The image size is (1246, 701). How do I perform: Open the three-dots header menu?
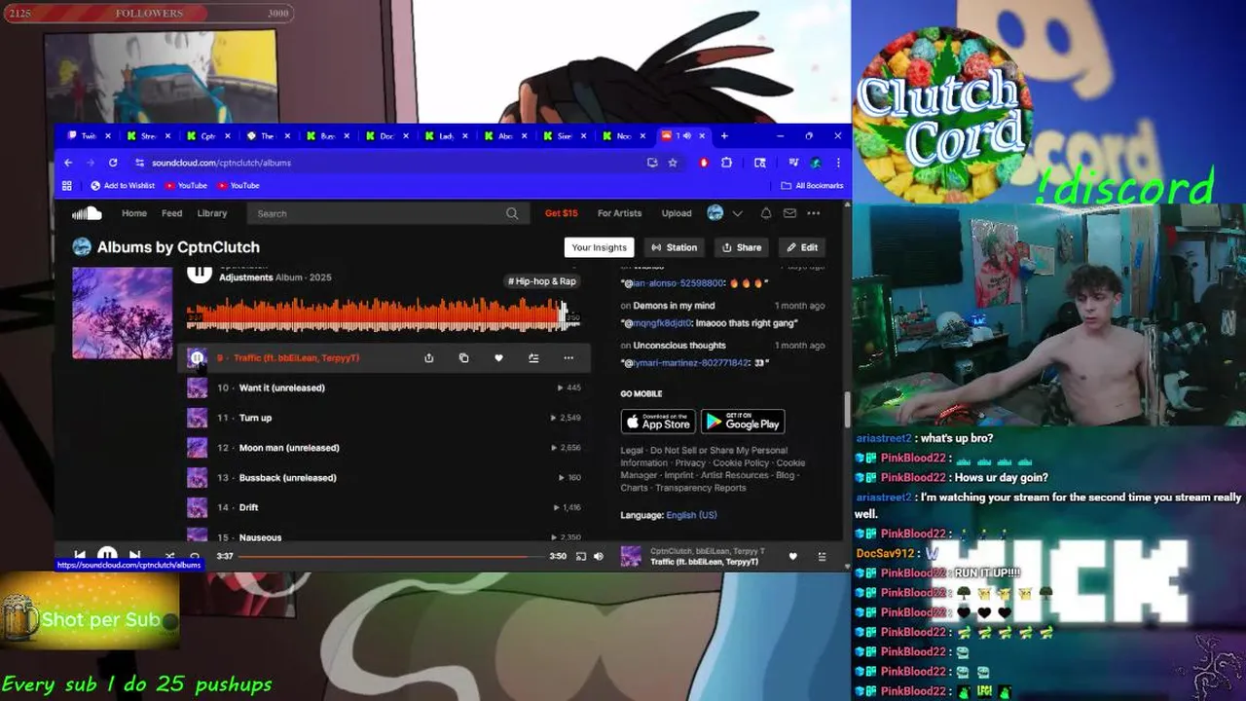click(814, 213)
